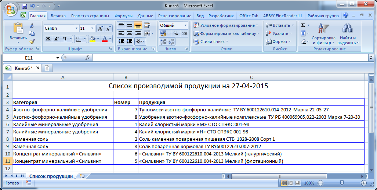Open the font size 11 dropdown
Screen dimensions: 377x190
93,28
